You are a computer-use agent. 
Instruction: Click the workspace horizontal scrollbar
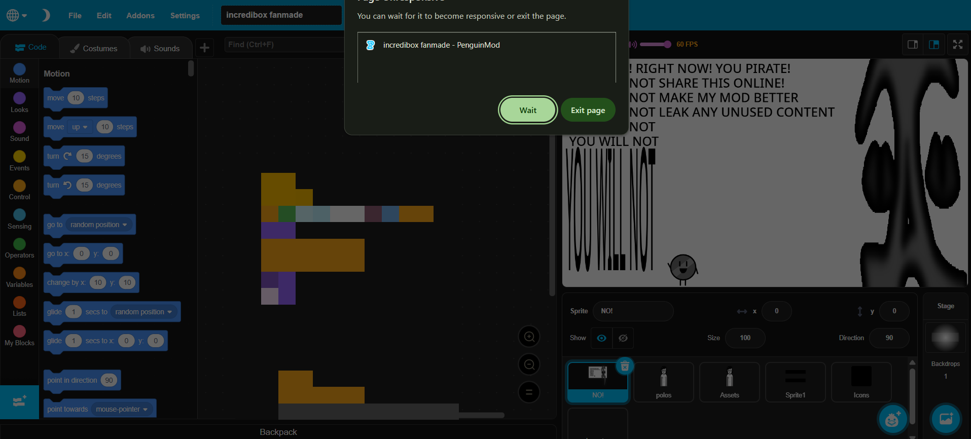pos(482,415)
